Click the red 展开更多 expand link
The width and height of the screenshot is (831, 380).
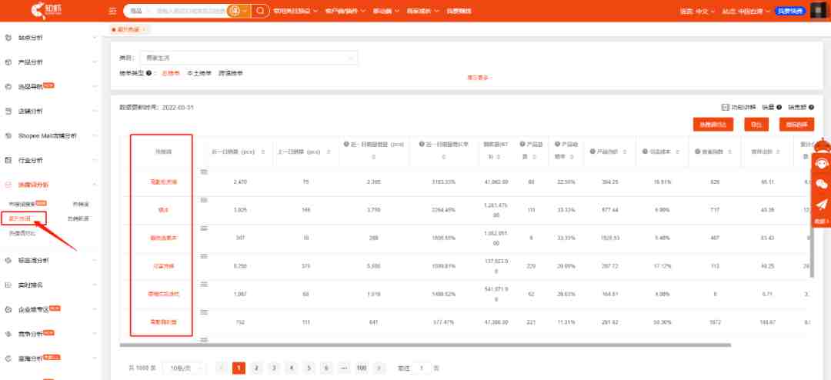click(479, 78)
